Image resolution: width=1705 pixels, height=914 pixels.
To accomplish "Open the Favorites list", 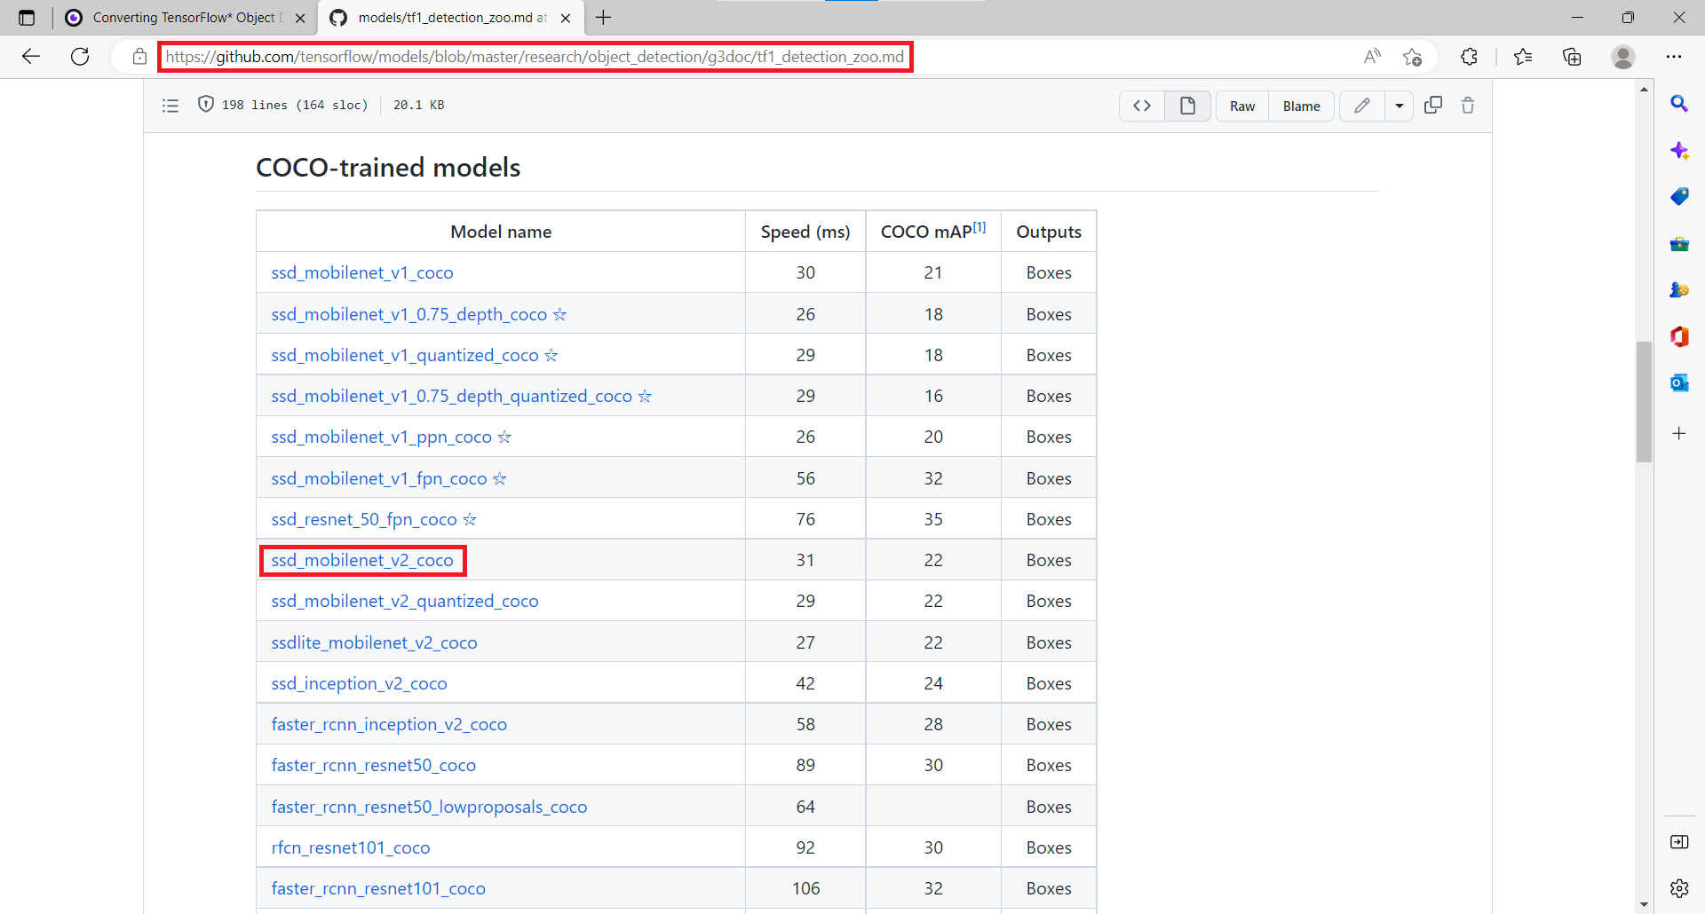I will pos(1523,57).
